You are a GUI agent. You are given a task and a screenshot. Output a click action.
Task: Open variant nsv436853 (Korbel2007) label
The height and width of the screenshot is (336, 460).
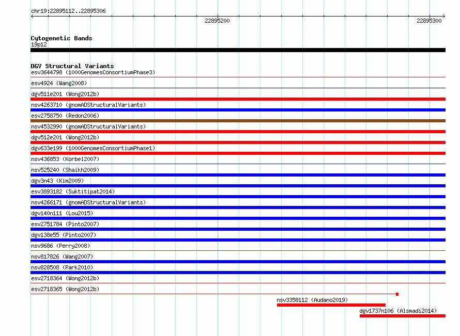coord(65,159)
